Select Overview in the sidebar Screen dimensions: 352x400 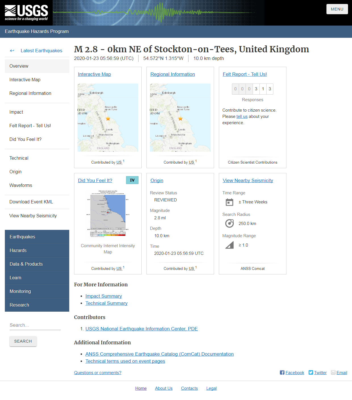[x=37, y=66]
